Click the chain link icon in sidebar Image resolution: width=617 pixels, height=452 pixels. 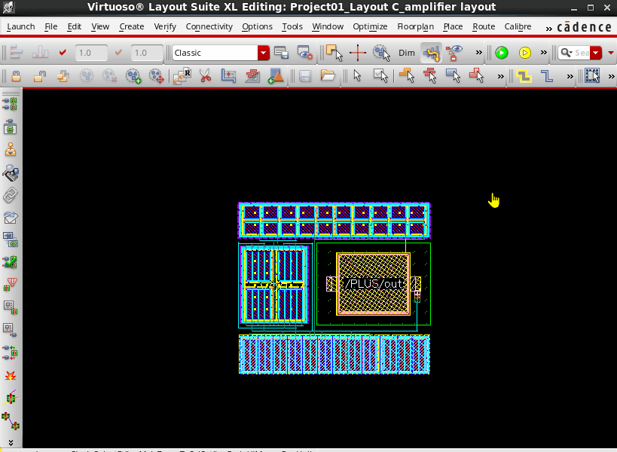click(11, 196)
